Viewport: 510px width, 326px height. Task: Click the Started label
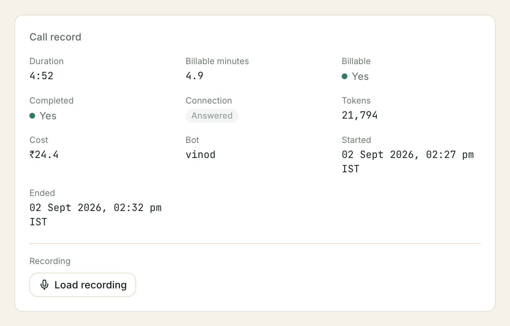356,140
